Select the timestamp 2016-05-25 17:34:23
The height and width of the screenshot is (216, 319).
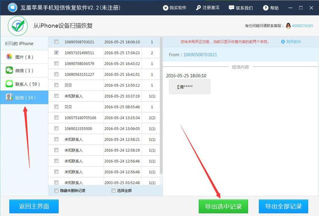tap(122, 53)
